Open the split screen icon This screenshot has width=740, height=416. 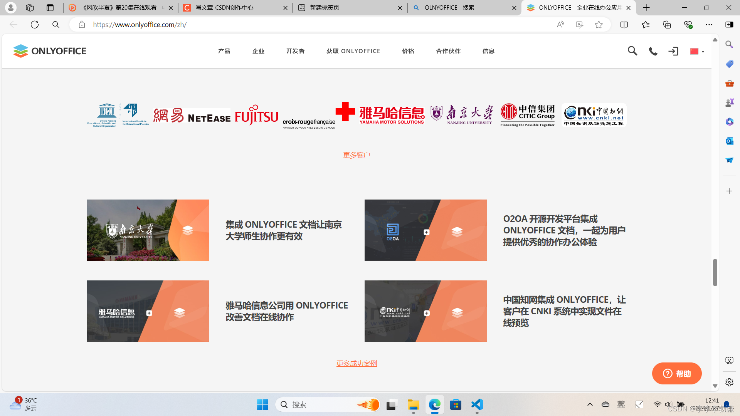(624, 25)
